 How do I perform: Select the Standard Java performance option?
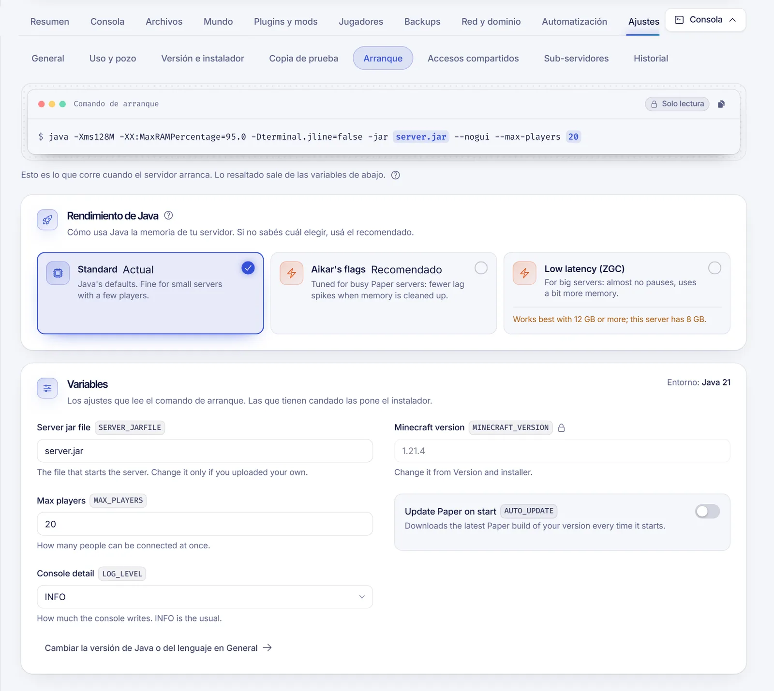(150, 293)
